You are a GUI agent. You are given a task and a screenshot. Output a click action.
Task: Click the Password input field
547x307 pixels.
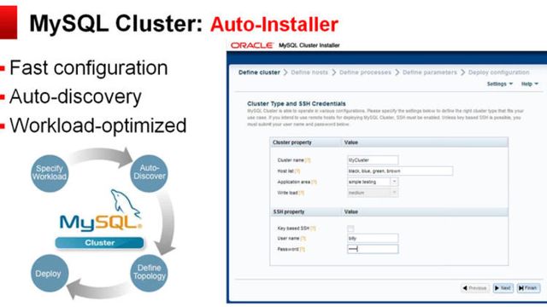click(x=373, y=249)
